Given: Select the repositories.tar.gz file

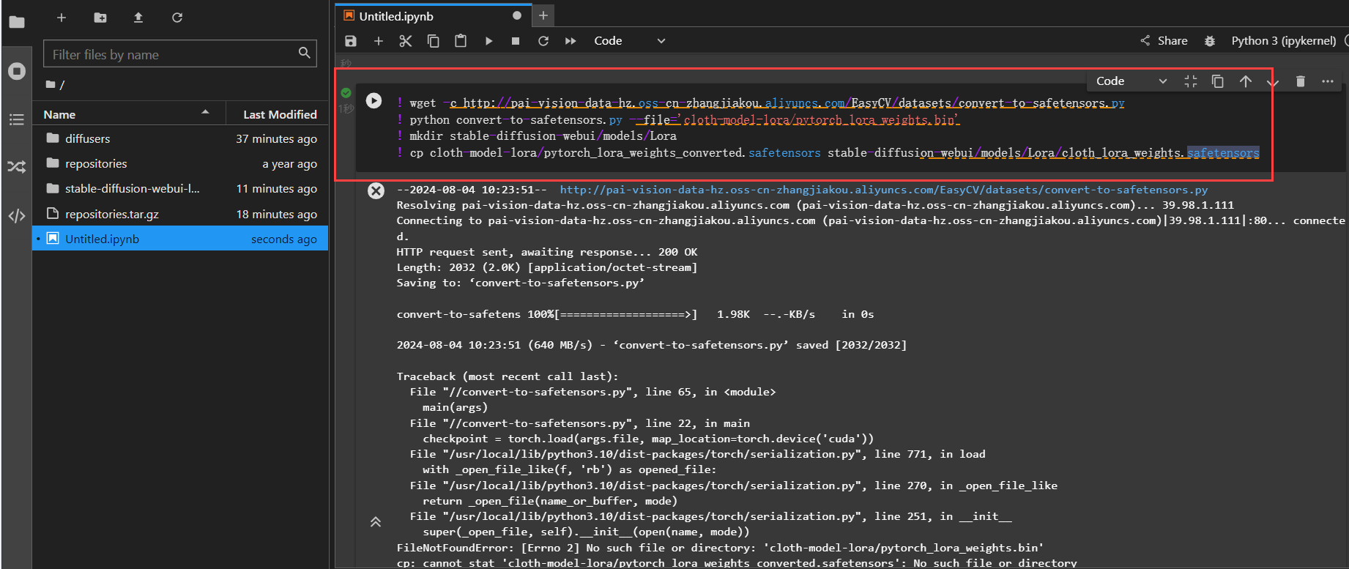Looking at the screenshot, I should [180, 214].
